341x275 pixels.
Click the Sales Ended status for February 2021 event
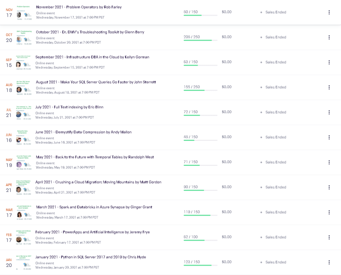coord(276,237)
